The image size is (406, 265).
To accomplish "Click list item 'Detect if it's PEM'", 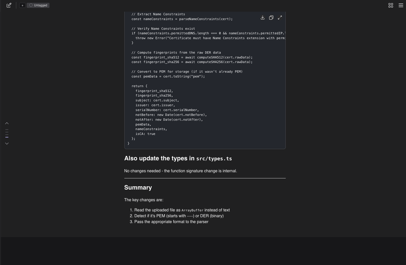I will coord(179,216).
